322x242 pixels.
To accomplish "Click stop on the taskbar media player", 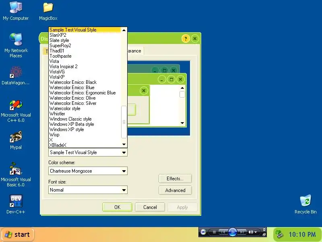I will (214, 232).
